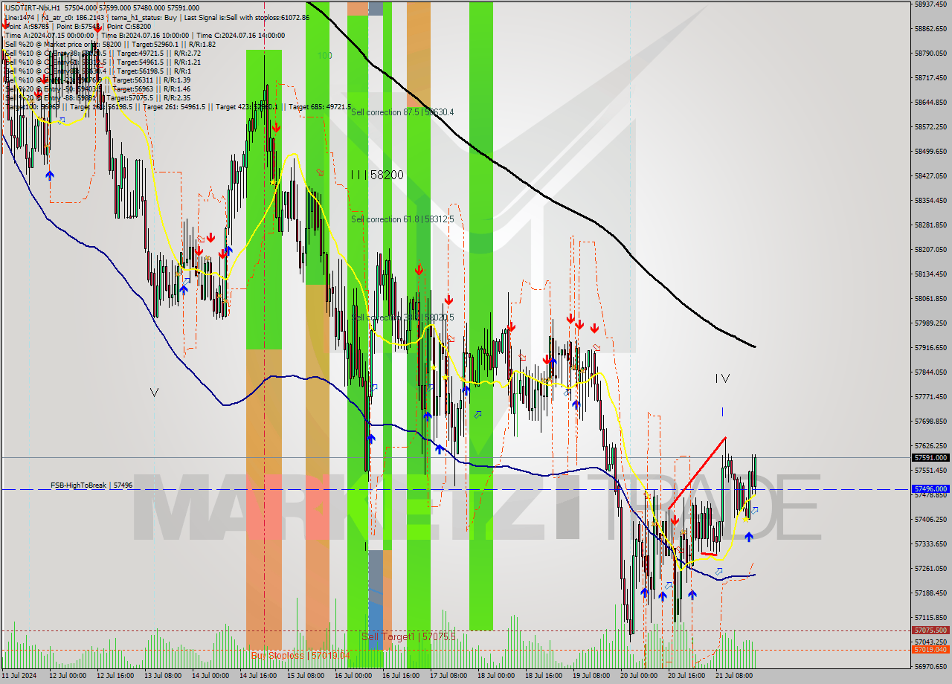Click the 57261.000 price axis label
The height and width of the screenshot is (684, 952).
pyautogui.click(x=932, y=568)
